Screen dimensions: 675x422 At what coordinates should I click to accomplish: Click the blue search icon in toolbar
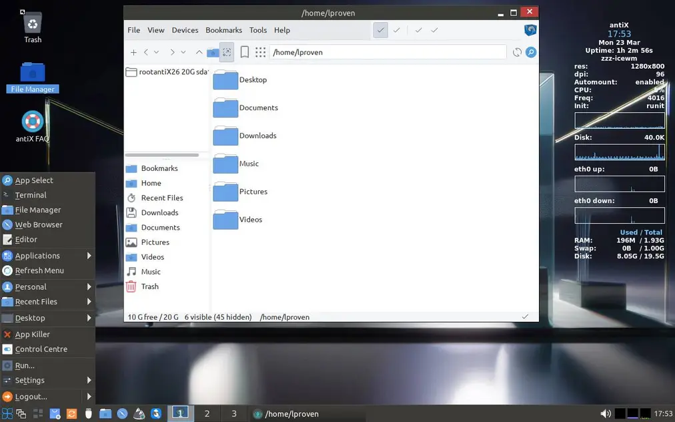pyautogui.click(x=531, y=52)
